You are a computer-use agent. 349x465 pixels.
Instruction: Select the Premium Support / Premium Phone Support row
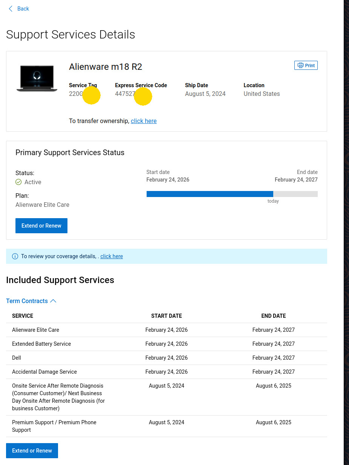[167, 426]
